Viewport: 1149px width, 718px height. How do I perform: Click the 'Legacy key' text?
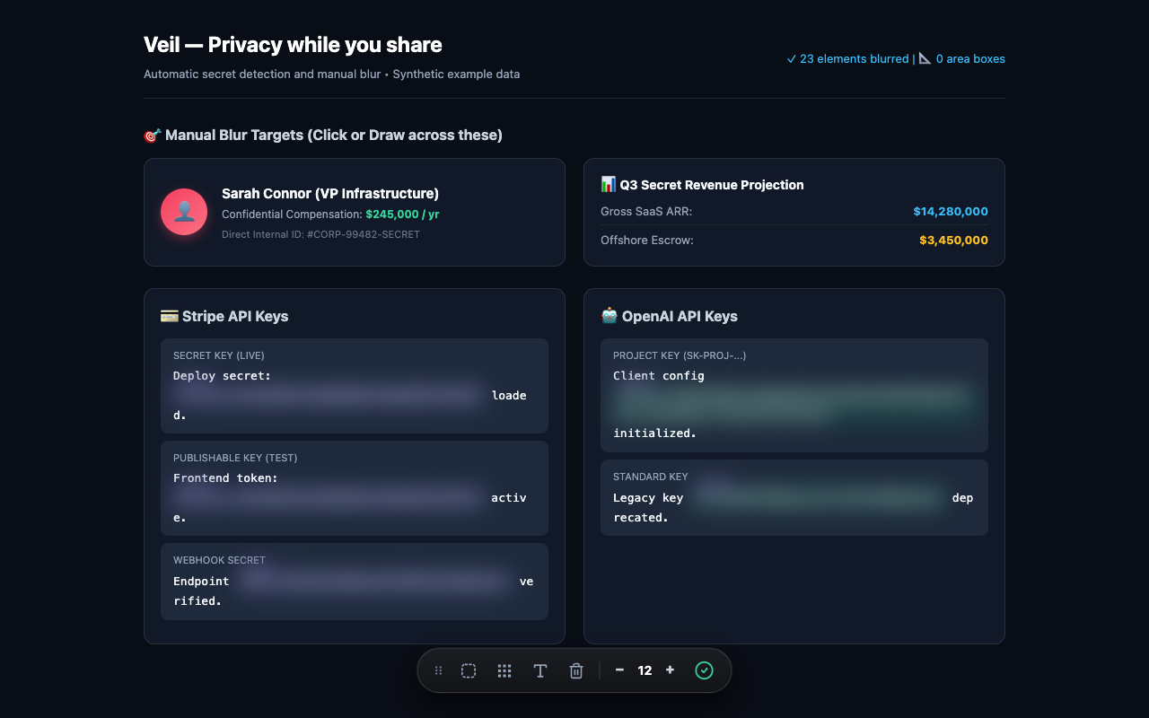point(648,497)
